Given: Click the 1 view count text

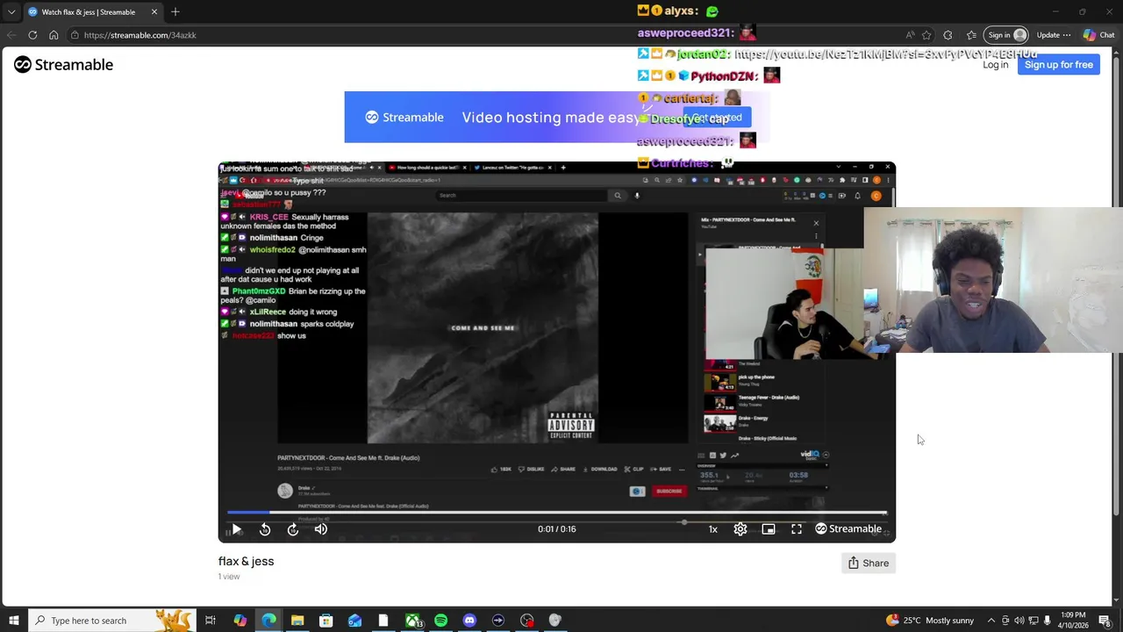Looking at the screenshot, I should coord(229,577).
